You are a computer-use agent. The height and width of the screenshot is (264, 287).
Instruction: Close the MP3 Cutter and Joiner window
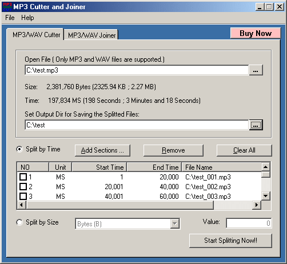[x=280, y=7]
